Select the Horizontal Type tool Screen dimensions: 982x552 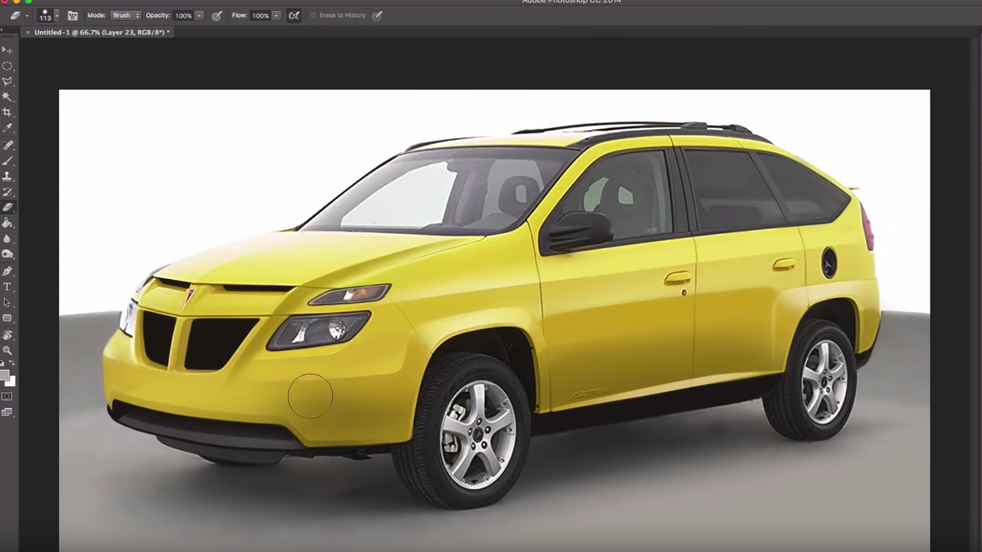pos(7,287)
